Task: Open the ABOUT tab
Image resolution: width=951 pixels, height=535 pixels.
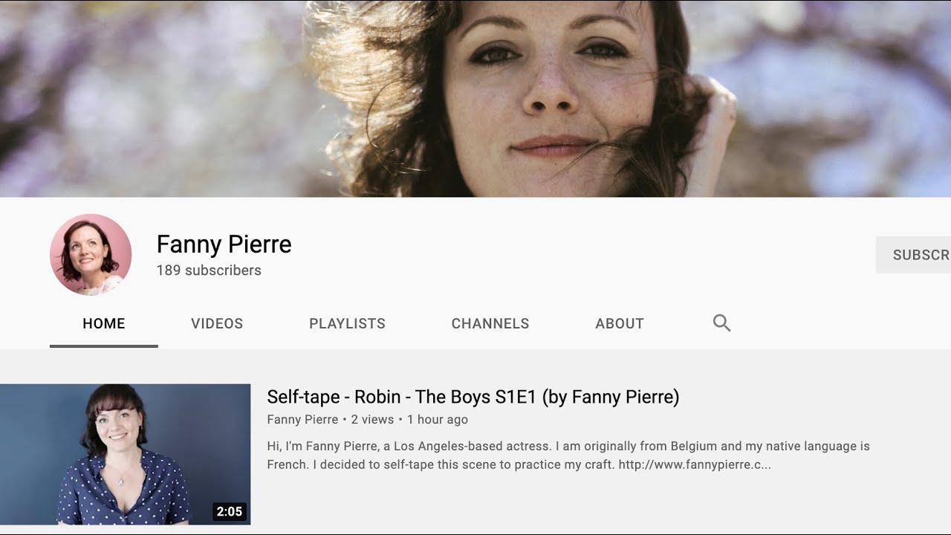Action: click(x=619, y=323)
